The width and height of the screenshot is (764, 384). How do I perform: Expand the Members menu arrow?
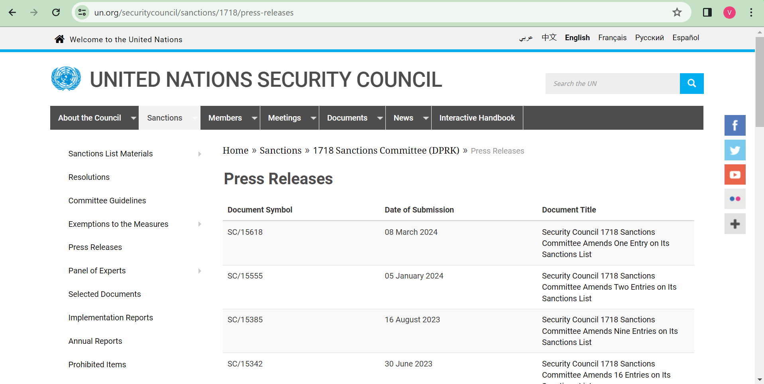254,118
